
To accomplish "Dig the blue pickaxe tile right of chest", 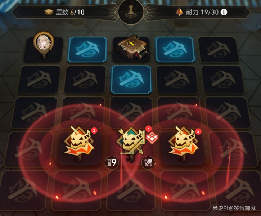I will coord(175,49).
